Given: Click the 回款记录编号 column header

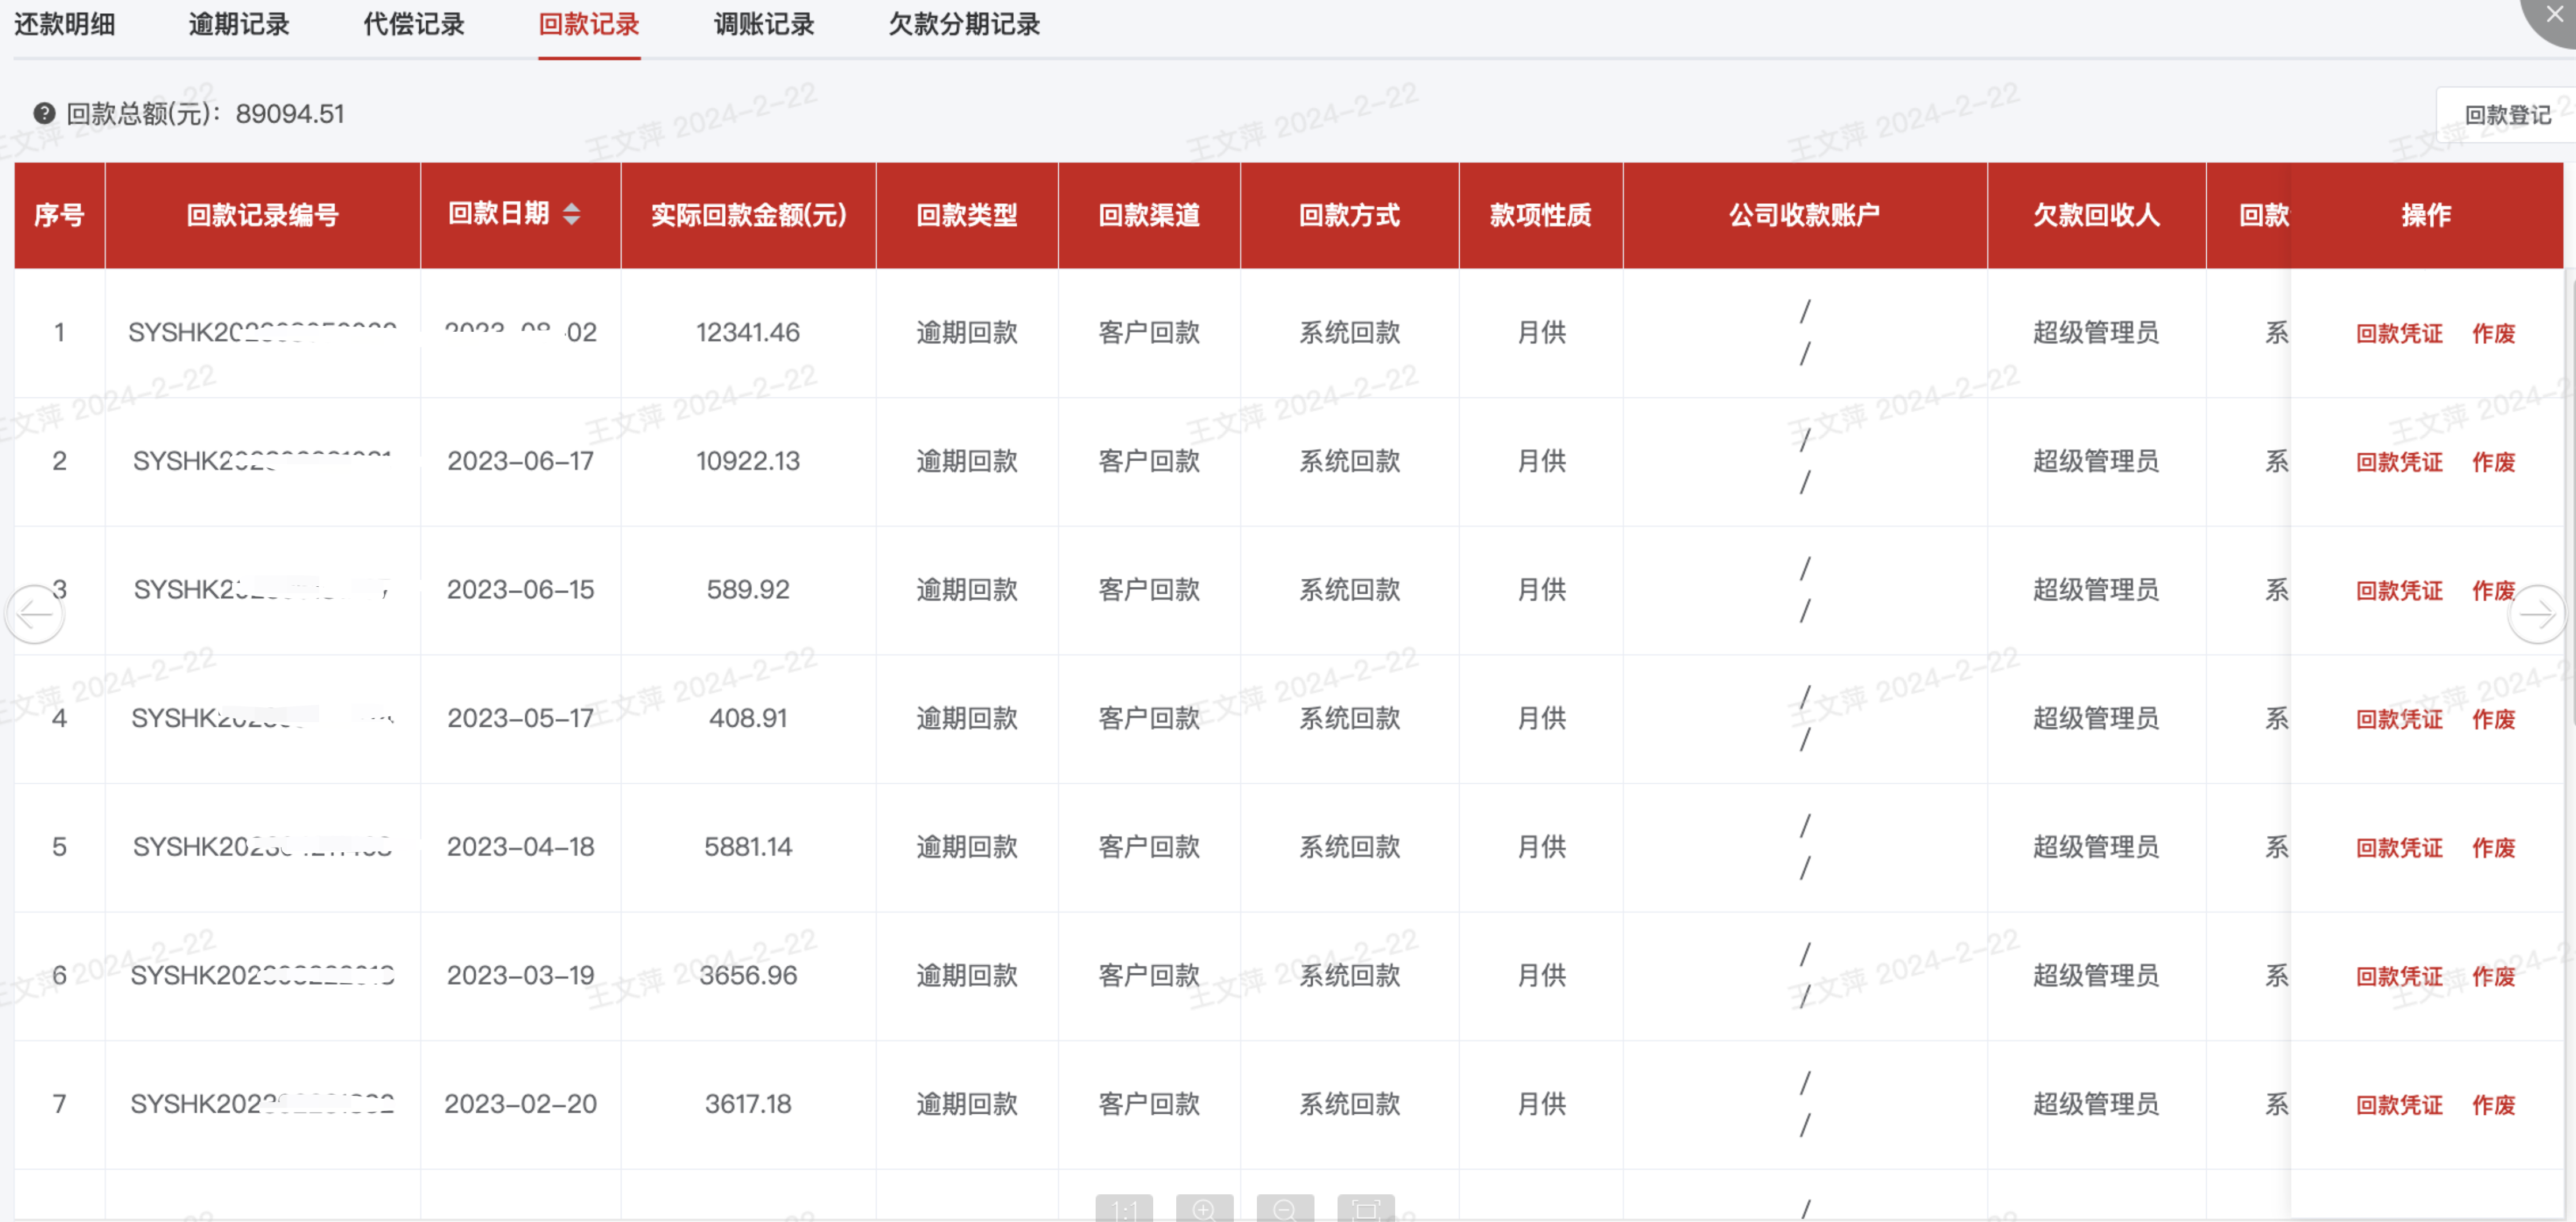Looking at the screenshot, I should point(262,214).
